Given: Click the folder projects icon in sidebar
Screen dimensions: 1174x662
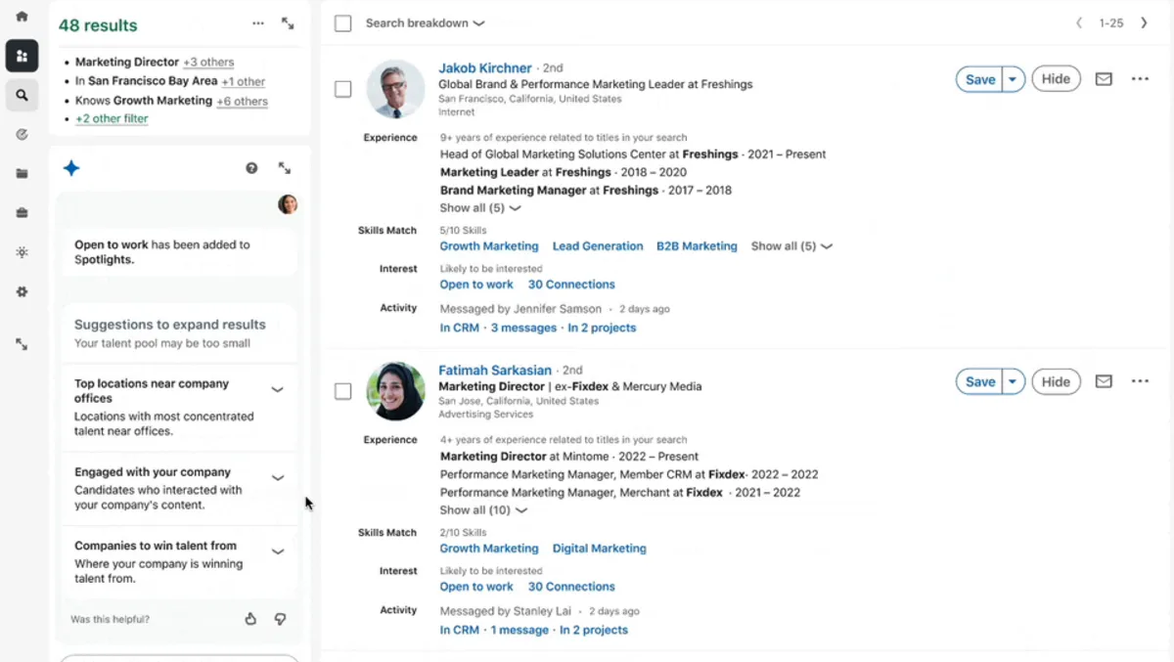Looking at the screenshot, I should (x=22, y=174).
